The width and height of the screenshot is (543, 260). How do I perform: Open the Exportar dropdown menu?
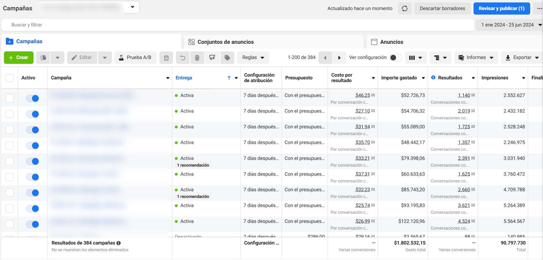(x=522, y=57)
